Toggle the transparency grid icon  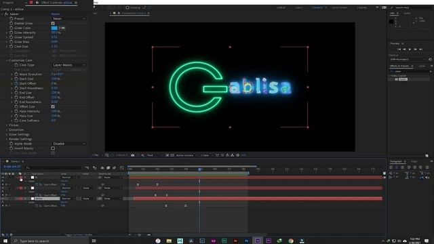172,155
